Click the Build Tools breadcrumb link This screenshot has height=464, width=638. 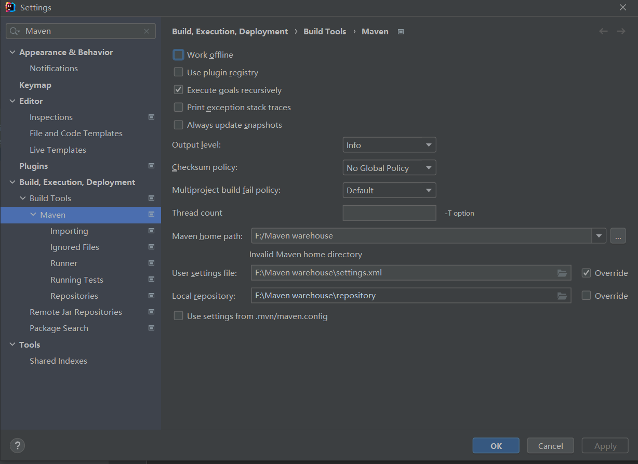coord(325,31)
